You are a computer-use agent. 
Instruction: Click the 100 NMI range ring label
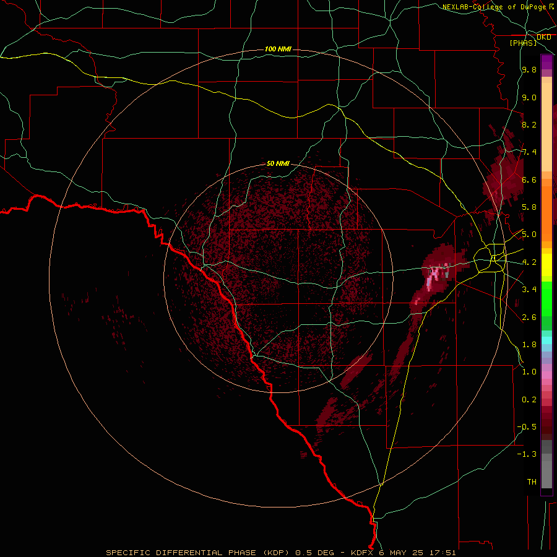click(x=278, y=49)
